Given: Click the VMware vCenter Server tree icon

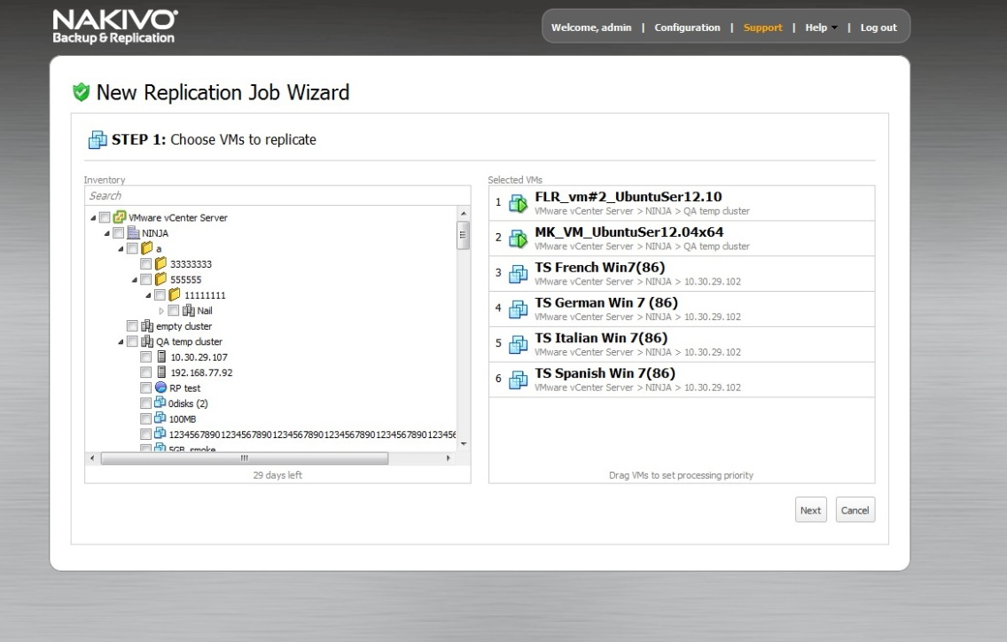Looking at the screenshot, I should [x=120, y=217].
